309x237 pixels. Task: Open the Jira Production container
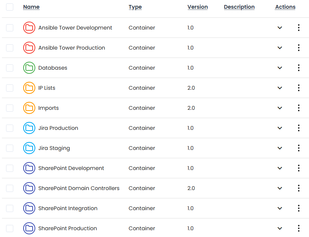[58, 128]
